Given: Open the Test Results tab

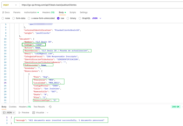Looking at the screenshot, I should 39,107.
